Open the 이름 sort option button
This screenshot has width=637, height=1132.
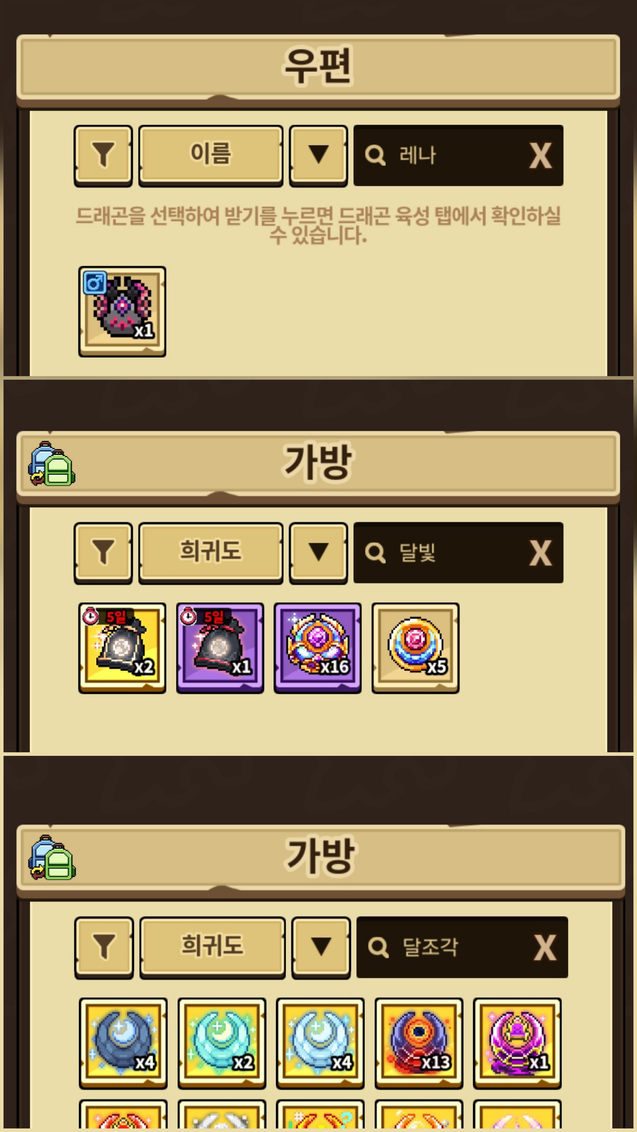(x=211, y=156)
